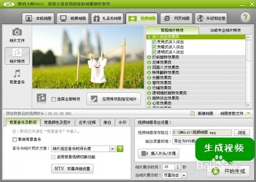Check 选择全部特效 checkbox
Viewport: 256px width, 182px height.
point(54,99)
